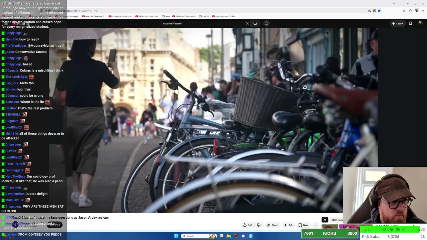The height and width of the screenshot is (240, 427).
Task: Click chat message 'Where is the lie'
Action: 32,102
